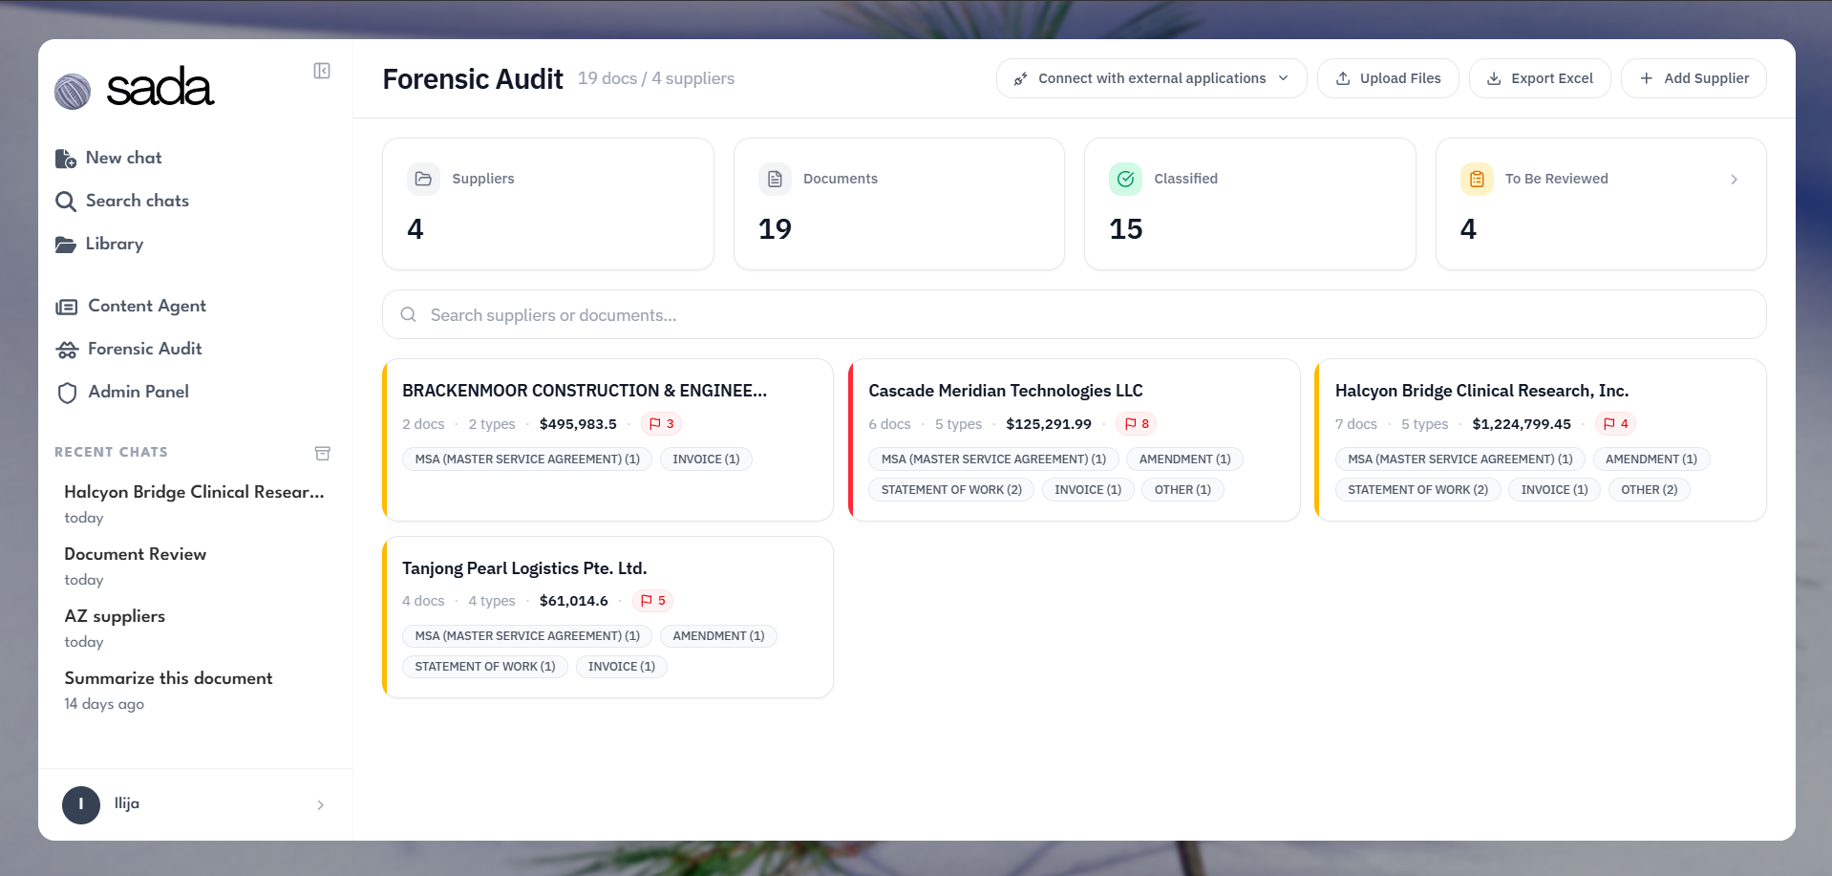Screen dimensions: 1832x876
Task: Click the green Classified check icon
Action: (x=1125, y=179)
